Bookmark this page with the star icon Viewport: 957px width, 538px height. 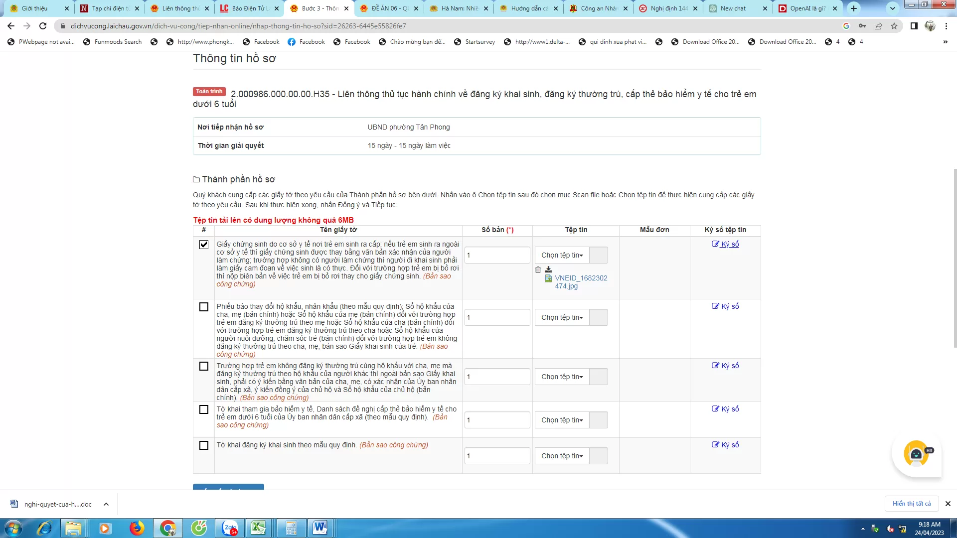click(894, 26)
